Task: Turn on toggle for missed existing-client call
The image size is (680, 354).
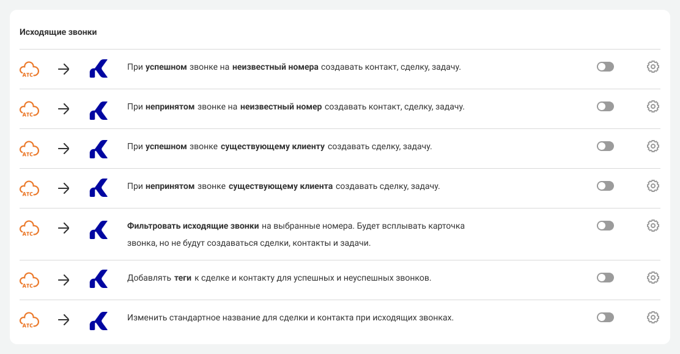Action: click(605, 186)
